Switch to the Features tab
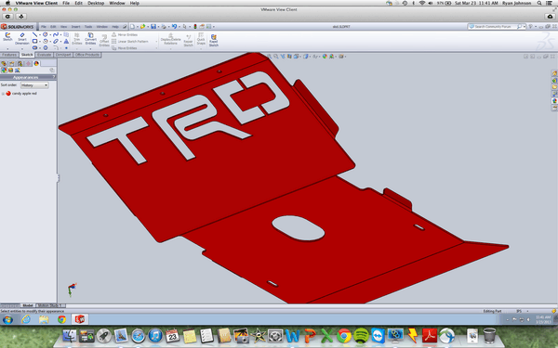This screenshot has height=348, width=558. tap(9, 55)
